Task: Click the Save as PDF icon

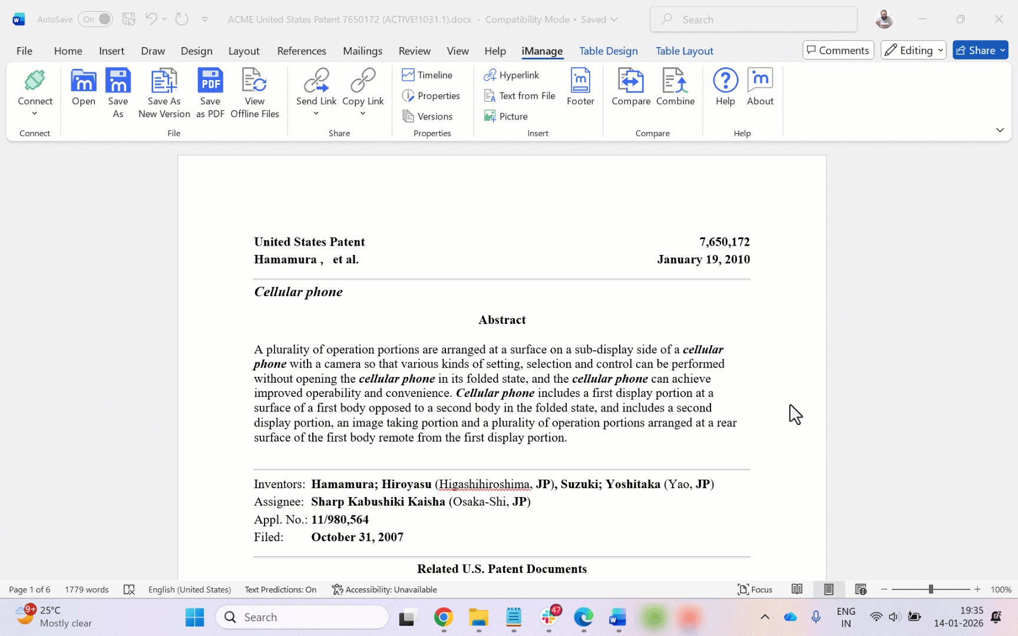Action: [210, 81]
